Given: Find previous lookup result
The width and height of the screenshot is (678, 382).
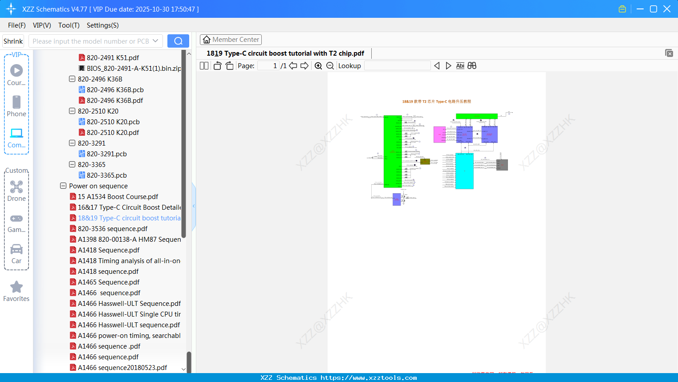Looking at the screenshot, I should click(437, 66).
